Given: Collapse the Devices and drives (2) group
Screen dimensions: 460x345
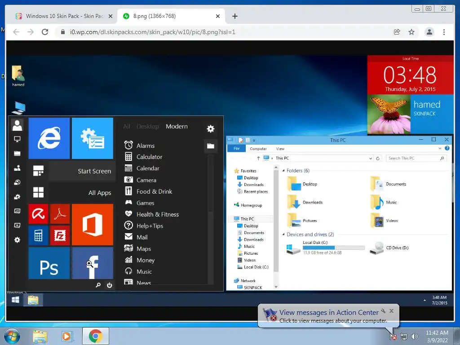Looking at the screenshot, I should [283, 234].
